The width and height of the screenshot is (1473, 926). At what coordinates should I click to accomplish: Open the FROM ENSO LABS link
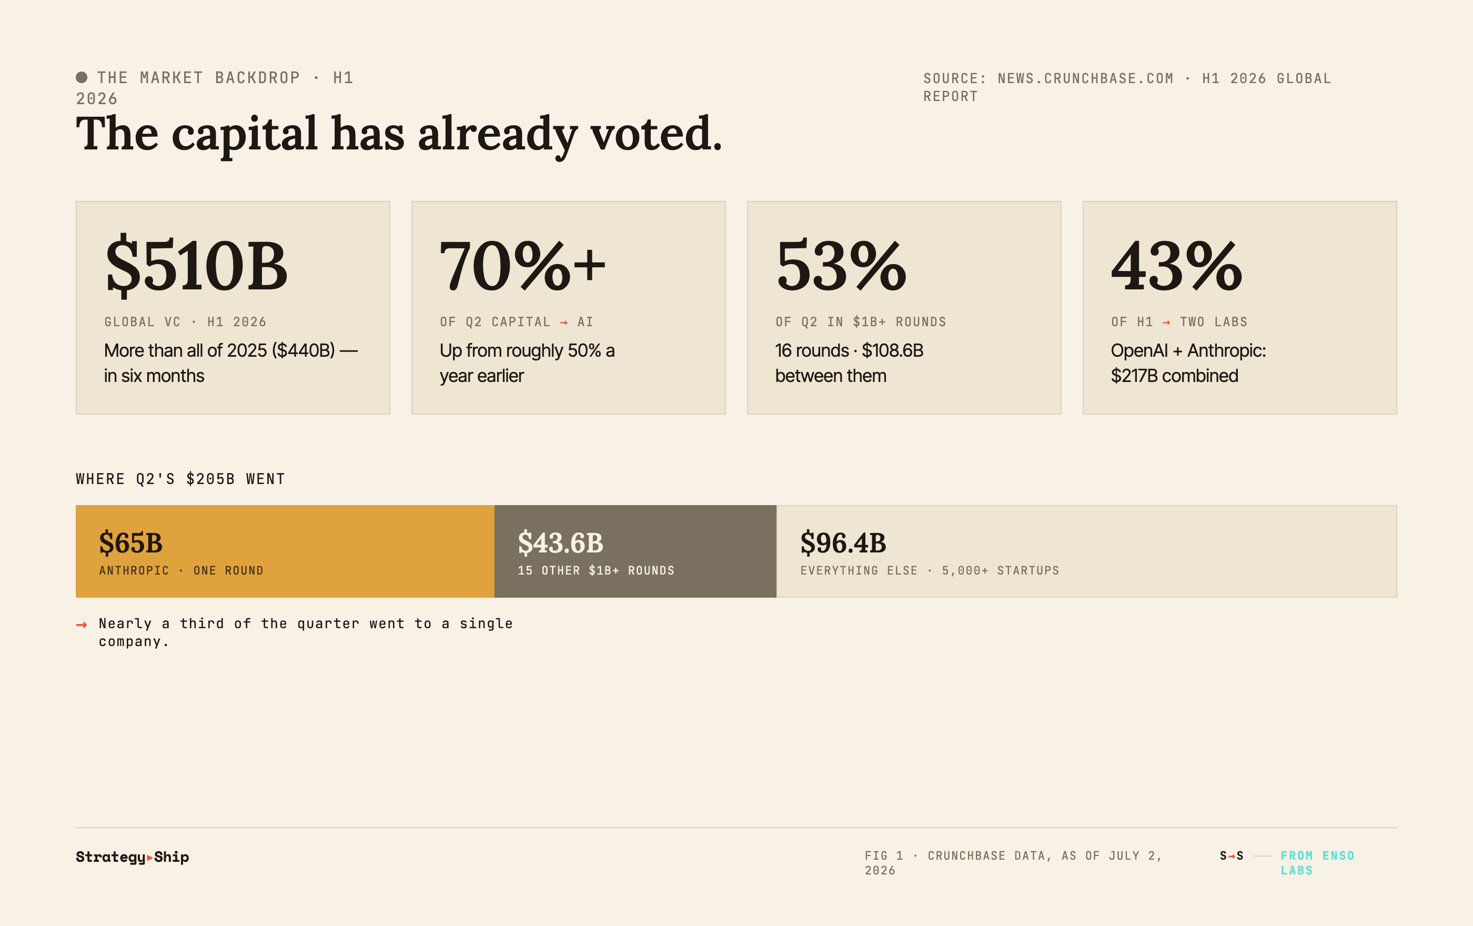1318,863
